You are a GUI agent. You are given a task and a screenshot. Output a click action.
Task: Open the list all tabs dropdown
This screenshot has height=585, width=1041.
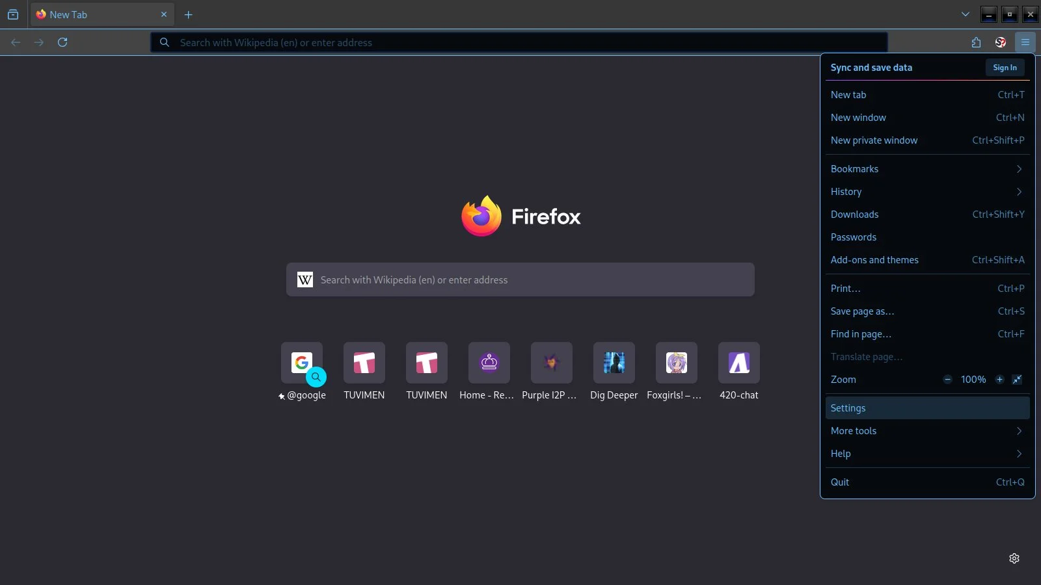tap(966, 14)
